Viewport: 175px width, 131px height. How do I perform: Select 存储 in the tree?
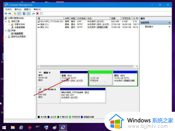(x=13, y=30)
